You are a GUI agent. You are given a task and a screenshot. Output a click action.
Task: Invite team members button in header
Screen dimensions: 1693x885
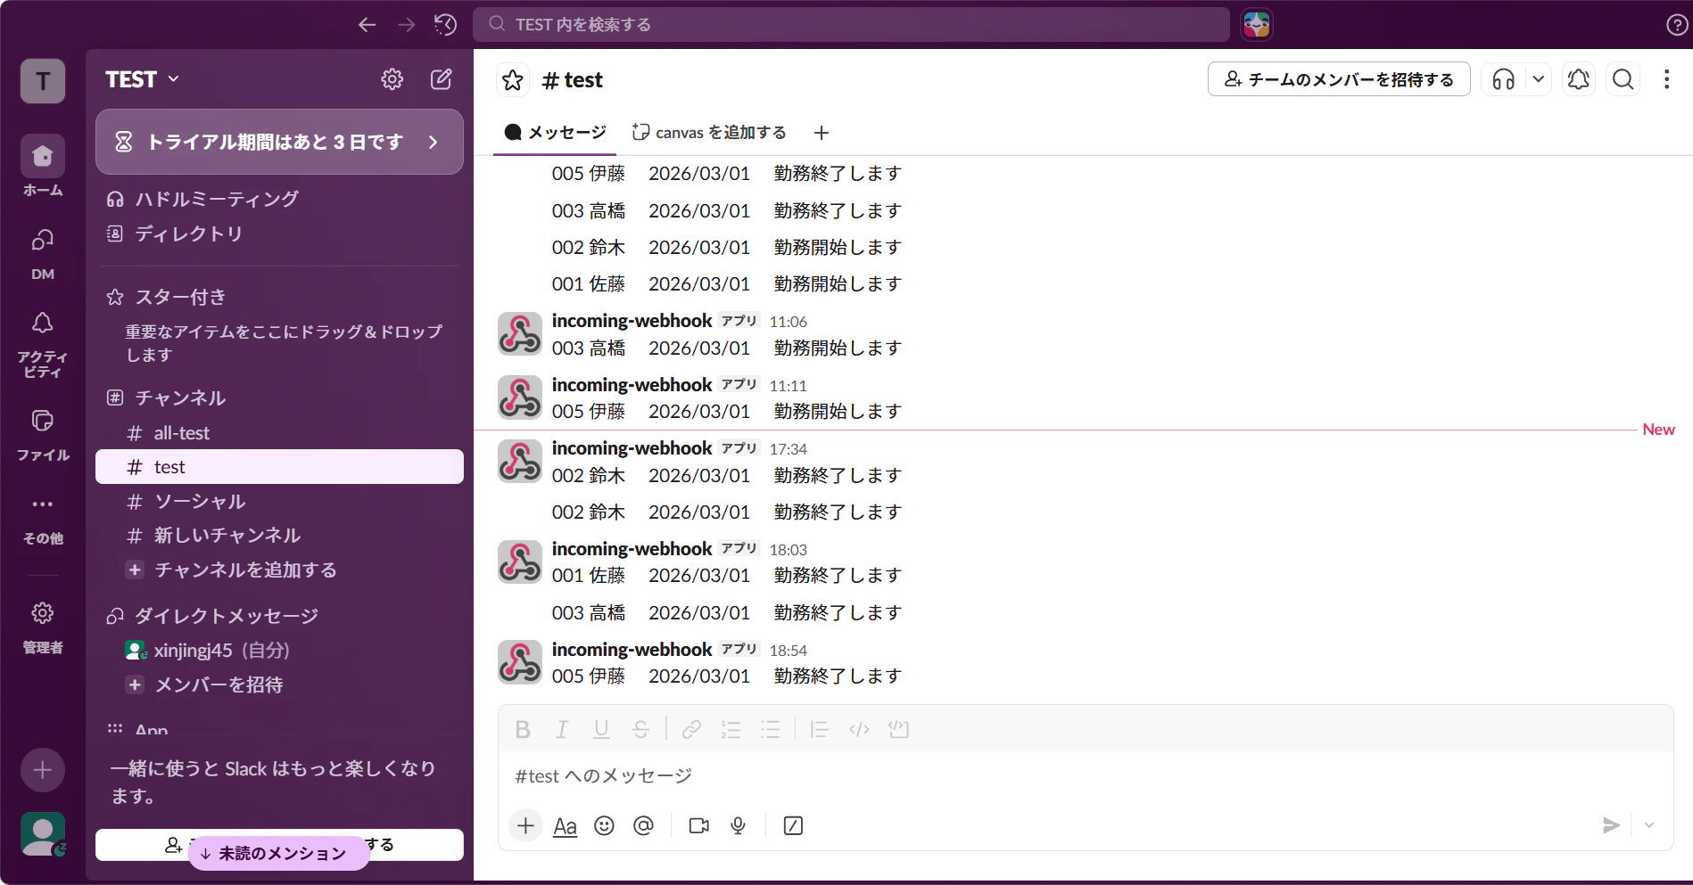click(1339, 79)
